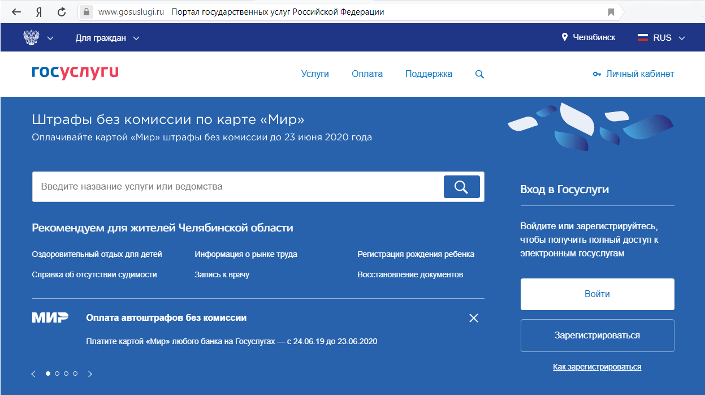This screenshot has height=395, width=705.
Task: Click the search field for service name
Action: [237, 187]
